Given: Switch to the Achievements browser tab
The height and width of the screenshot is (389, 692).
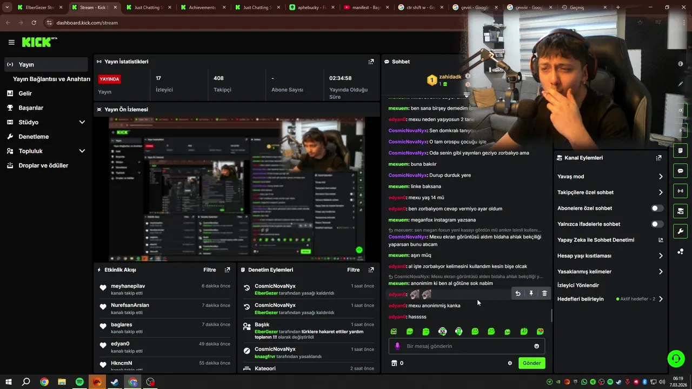Looking at the screenshot, I should (203, 8).
